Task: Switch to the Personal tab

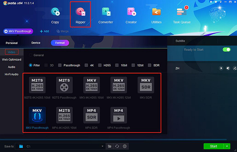Action: (12, 43)
